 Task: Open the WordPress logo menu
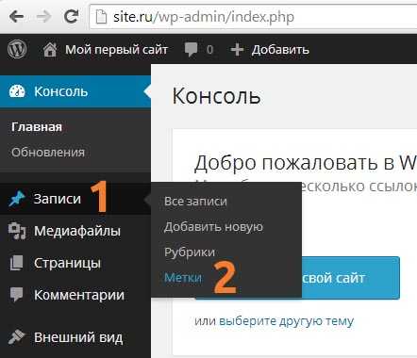point(17,49)
